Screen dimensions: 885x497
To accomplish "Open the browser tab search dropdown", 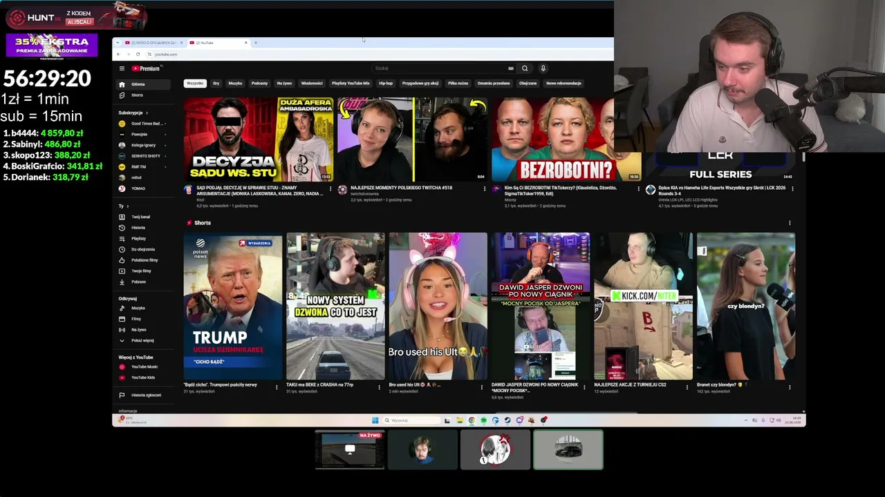I will pos(117,43).
